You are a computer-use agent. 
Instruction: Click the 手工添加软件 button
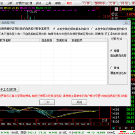[9, 89]
